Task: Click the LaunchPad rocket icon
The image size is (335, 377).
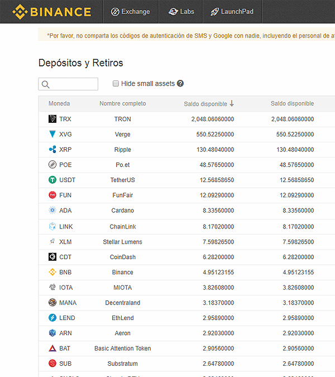Action: click(214, 12)
